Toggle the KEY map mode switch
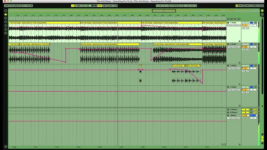This screenshot has height=150, width=267. pyautogui.click(x=241, y=6)
